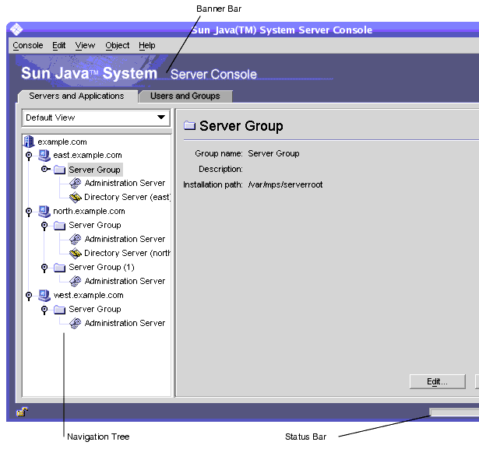Click the window system icon in title bar
479x456 pixels.
point(16,30)
